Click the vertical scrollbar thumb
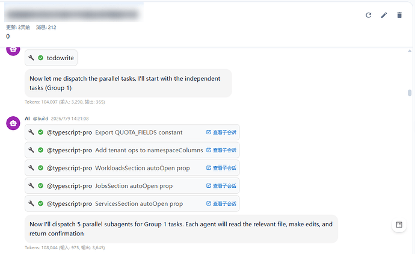The width and height of the screenshot is (415, 254). (410, 93)
